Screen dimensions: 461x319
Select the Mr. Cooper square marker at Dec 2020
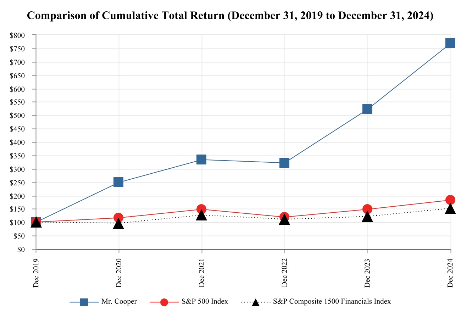pyautogui.click(x=118, y=182)
